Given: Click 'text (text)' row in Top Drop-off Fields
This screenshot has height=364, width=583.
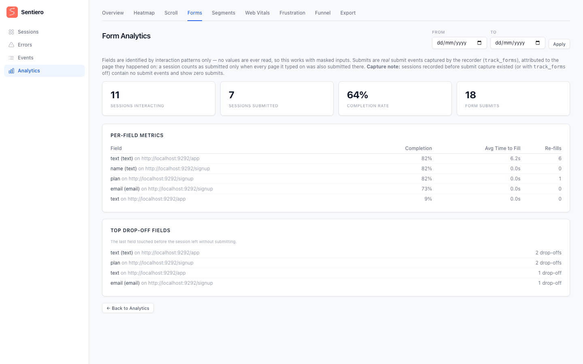Looking at the screenshot, I should tap(336, 253).
